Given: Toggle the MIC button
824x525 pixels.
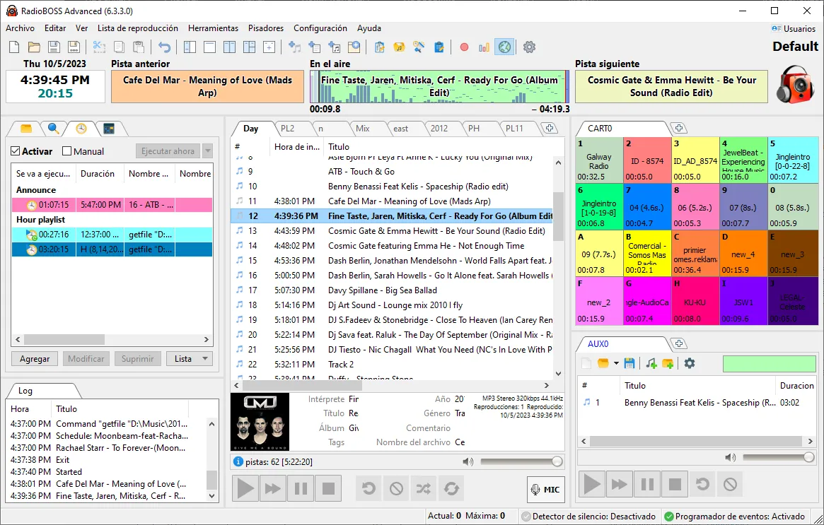Looking at the screenshot, I should coord(545,489).
